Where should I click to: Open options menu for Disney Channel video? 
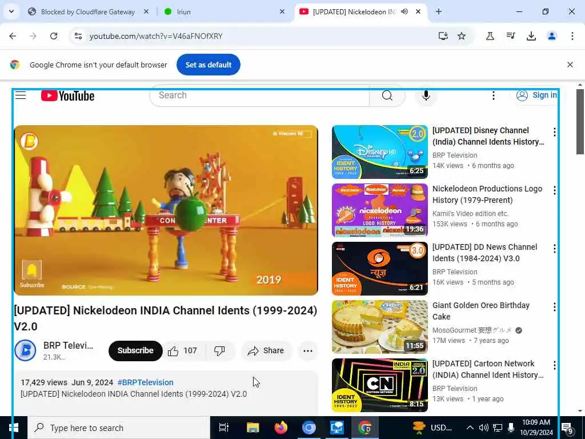[x=554, y=132]
